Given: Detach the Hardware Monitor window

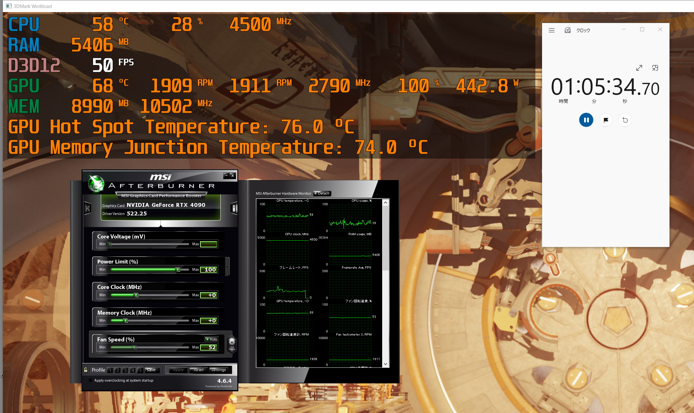Looking at the screenshot, I should coord(322,193).
